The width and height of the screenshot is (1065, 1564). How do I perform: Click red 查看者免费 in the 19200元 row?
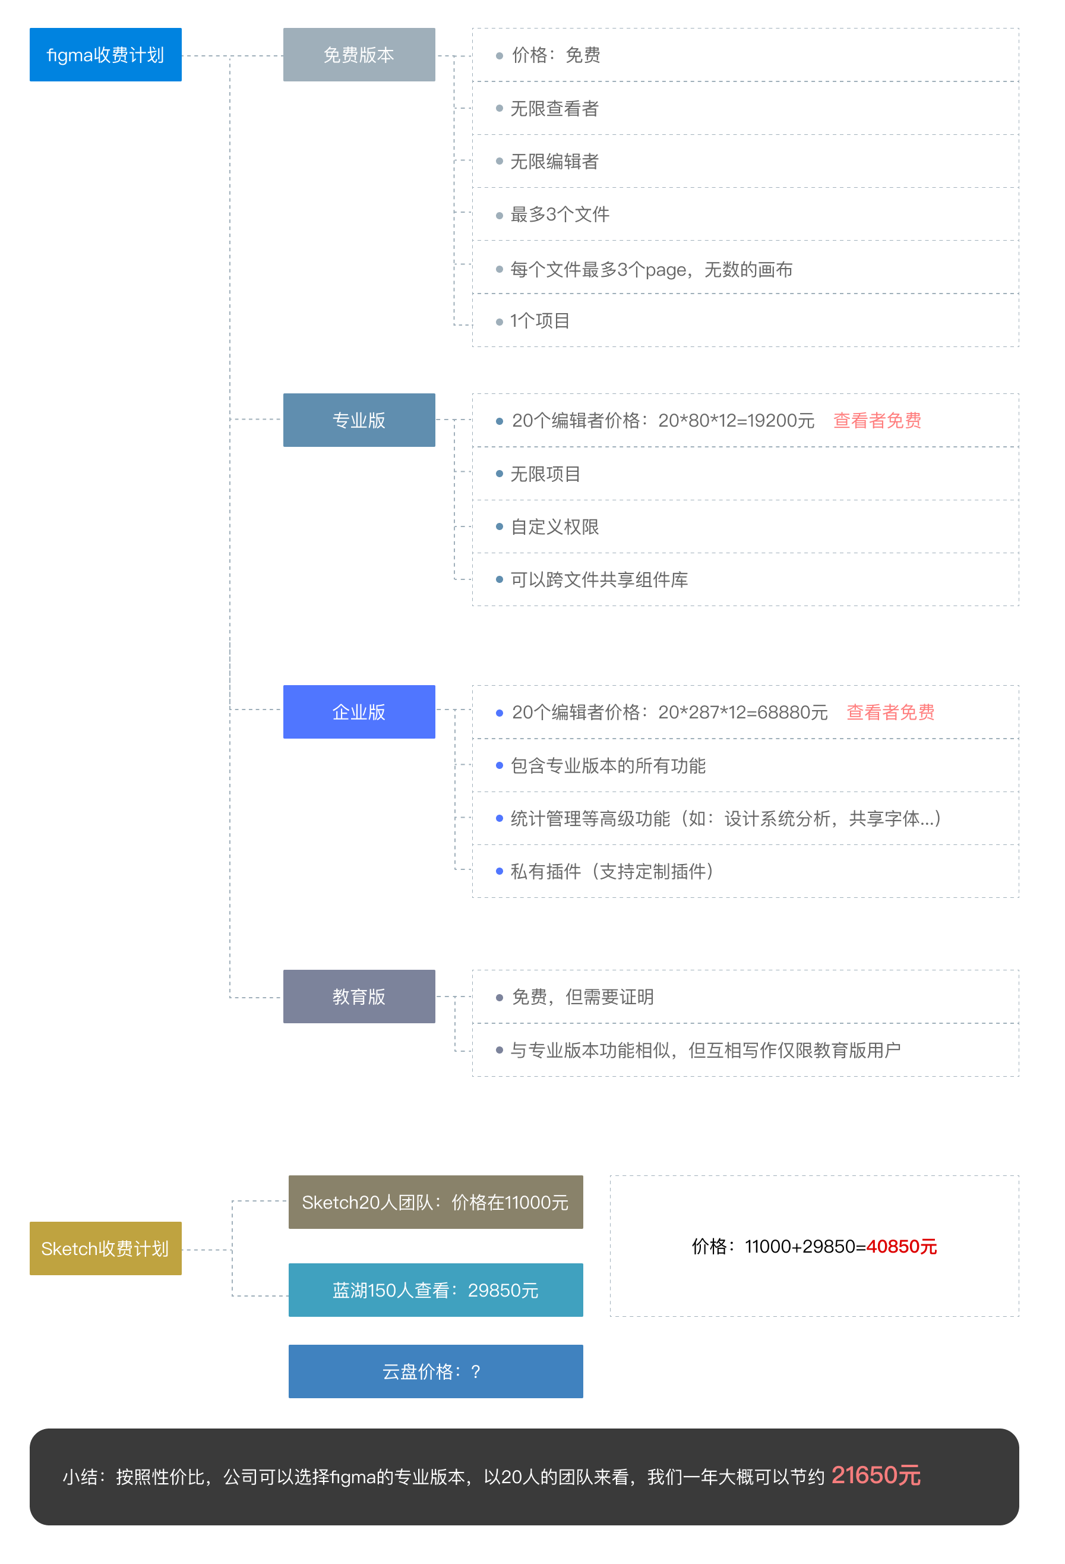pyautogui.click(x=877, y=421)
